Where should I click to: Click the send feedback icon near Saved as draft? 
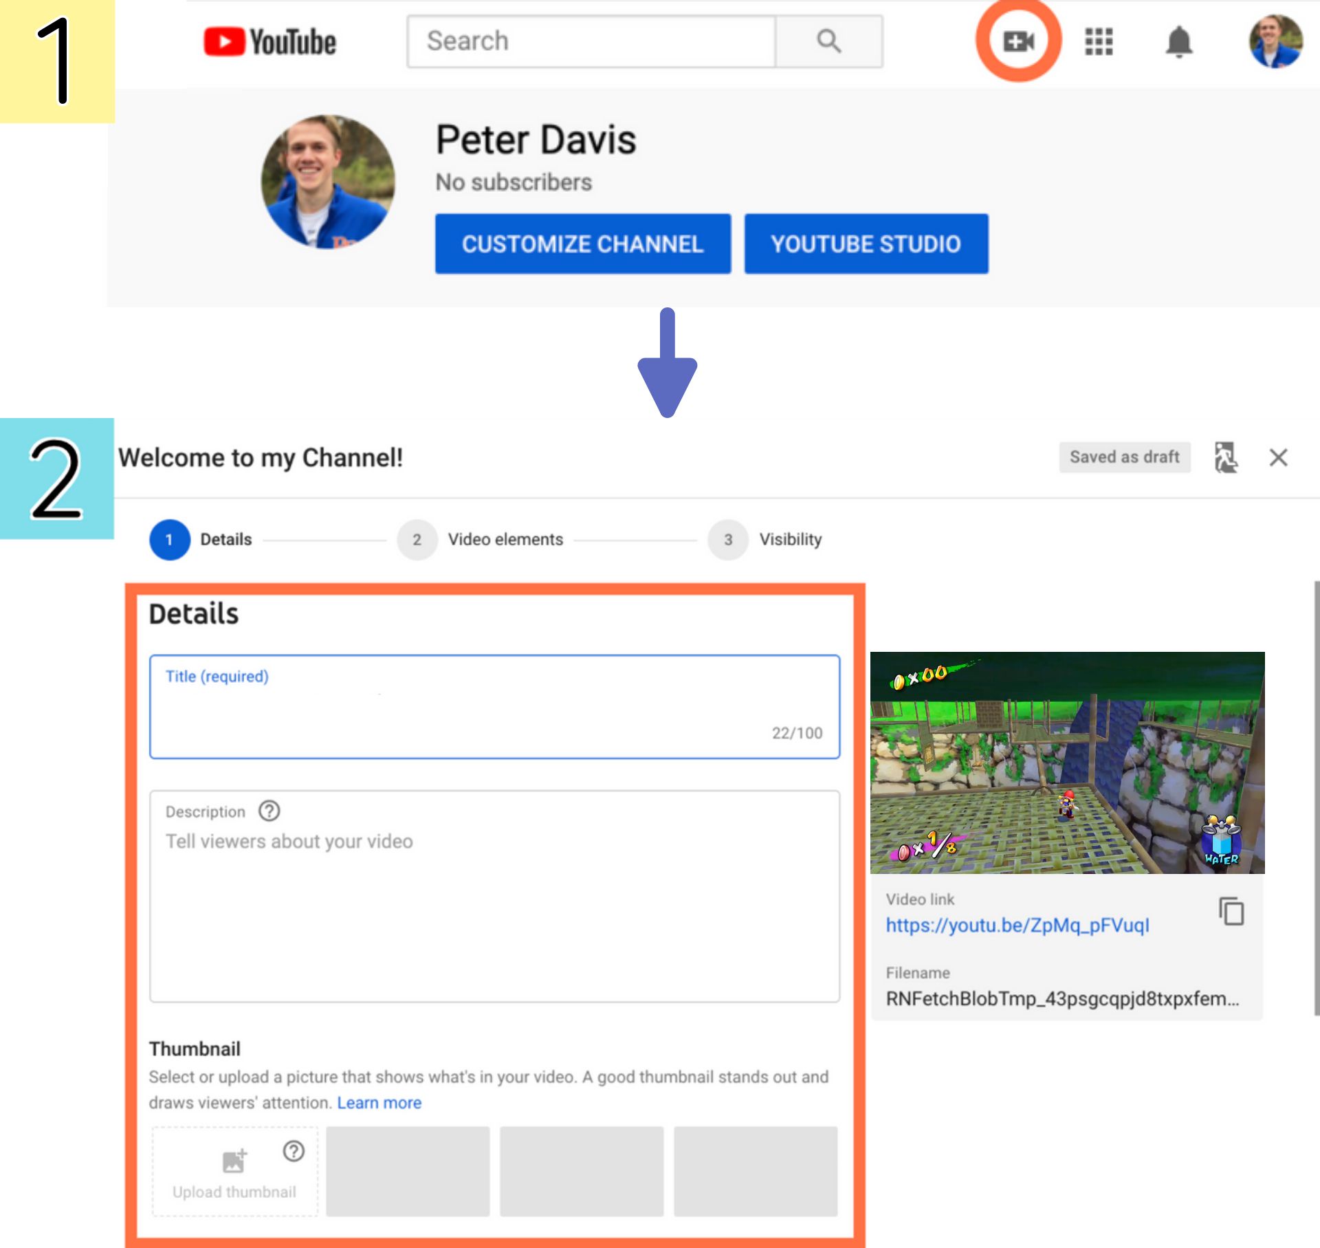pyautogui.click(x=1225, y=457)
